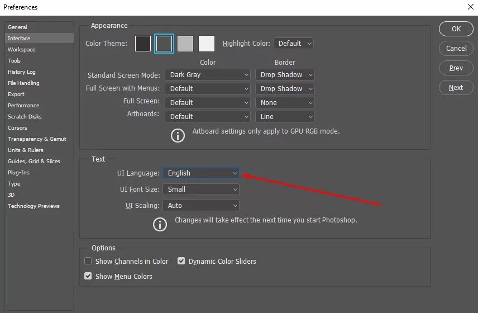Enable Show Channels in Color checkbox
The height and width of the screenshot is (313, 478).
[x=88, y=261]
